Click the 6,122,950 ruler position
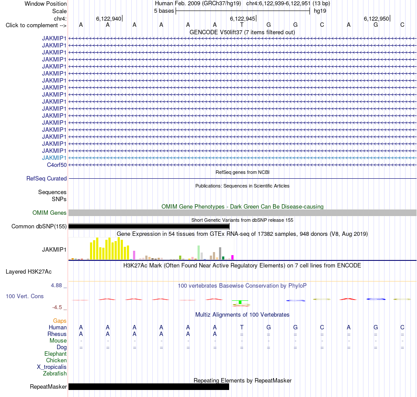Screen dimensions: 417x397 (376, 18)
